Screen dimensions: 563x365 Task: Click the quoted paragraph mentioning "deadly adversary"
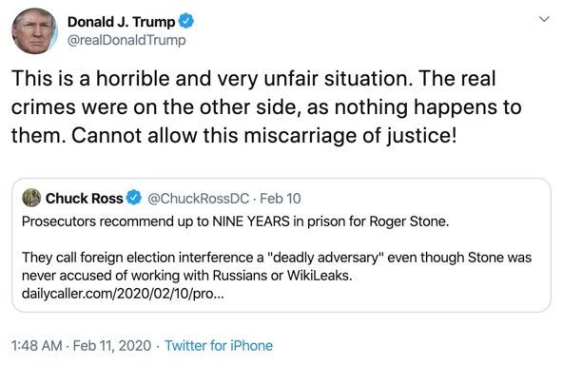277,266
